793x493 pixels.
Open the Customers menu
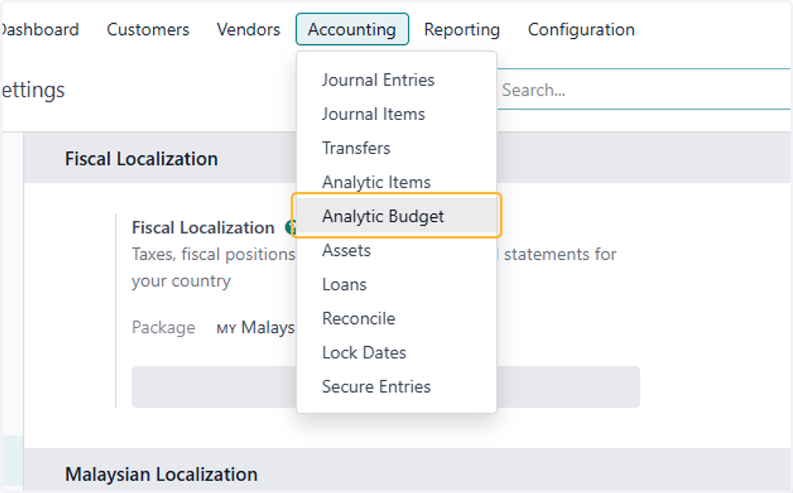click(x=148, y=30)
